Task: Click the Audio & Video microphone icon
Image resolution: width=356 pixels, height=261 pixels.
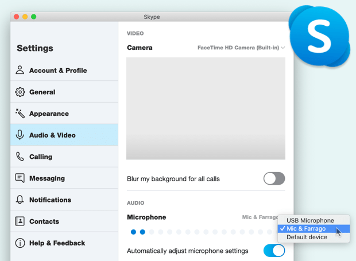Action: 20,135
